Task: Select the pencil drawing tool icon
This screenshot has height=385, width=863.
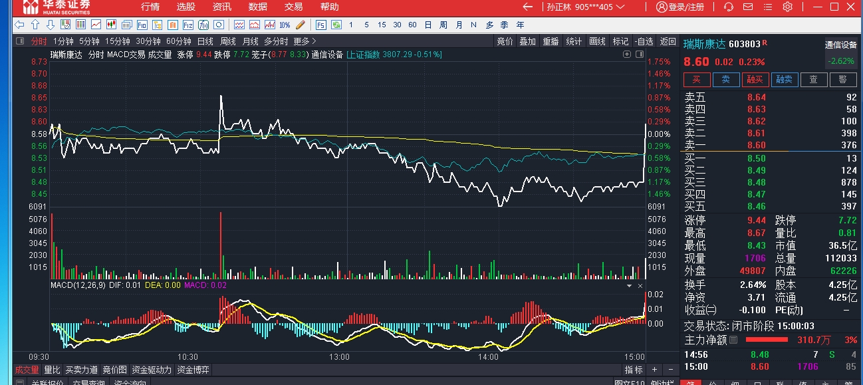Action: [300, 25]
